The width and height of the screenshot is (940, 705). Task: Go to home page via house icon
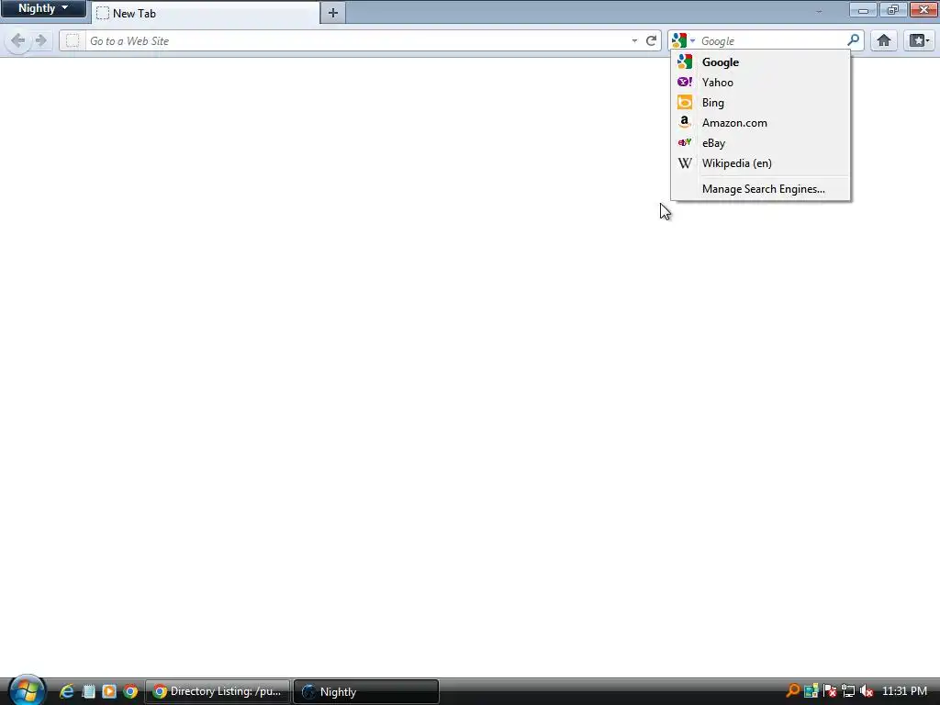(x=884, y=40)
